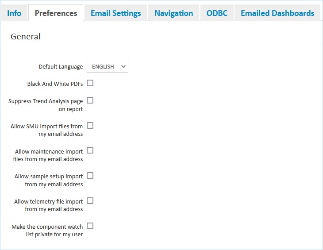Image resolution: width=323 pixels, height=250 pixels.
Task: Go to the Navigation tab
Action: [x=173, y=13]
